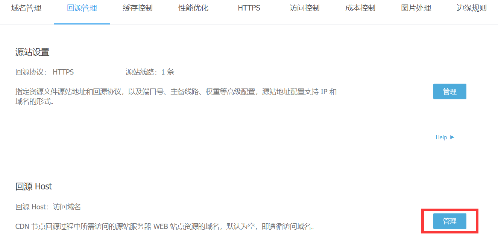Click the CDN 节点回源 description text
The height and width of the screenshot is (244, 498).
pos(165,227)
